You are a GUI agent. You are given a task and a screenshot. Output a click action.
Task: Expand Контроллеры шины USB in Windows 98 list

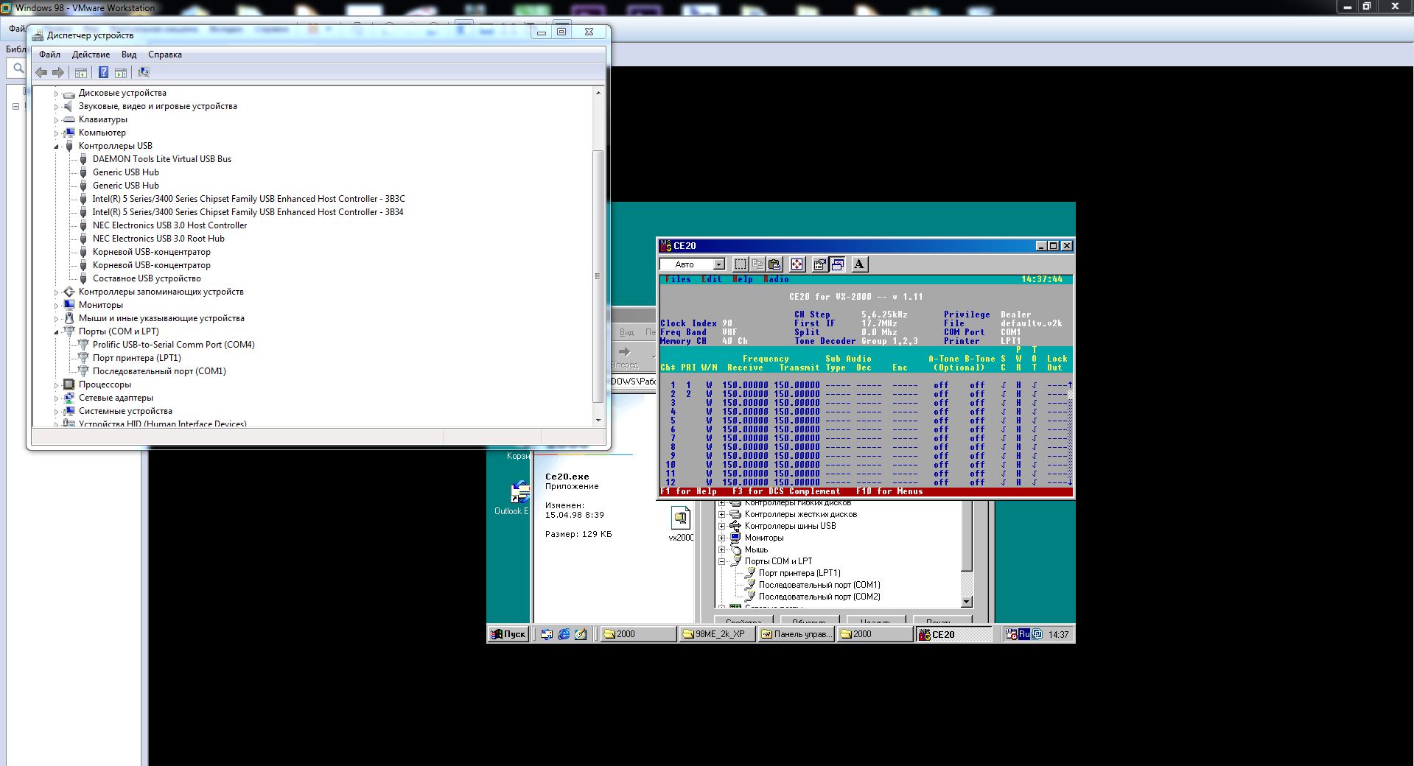point(722,526)
